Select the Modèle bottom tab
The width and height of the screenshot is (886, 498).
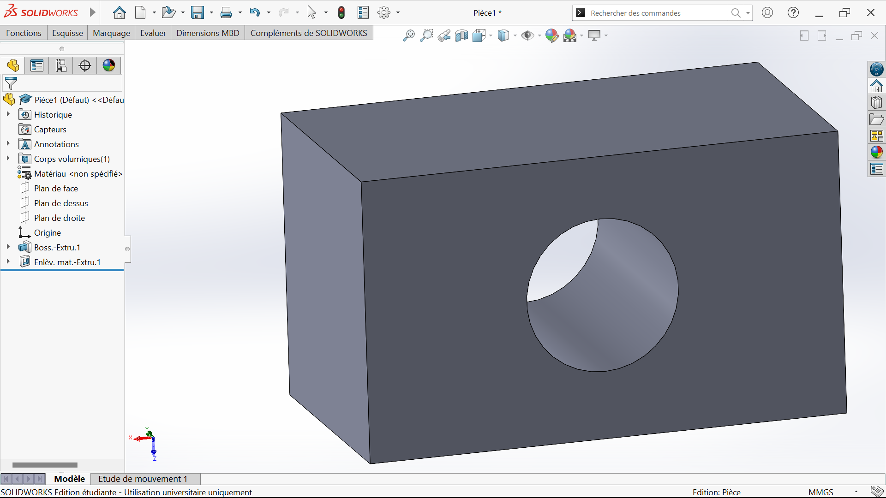(69, 479)
